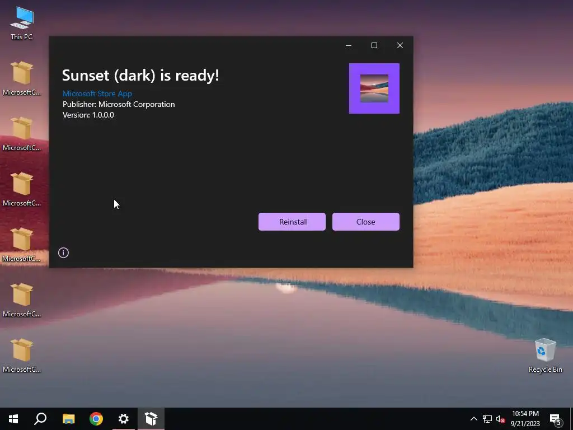Image resolution: width=573 pixels, height=430 pixels.
Task: Minimize the App Installer window
Action: coord(349,45)
